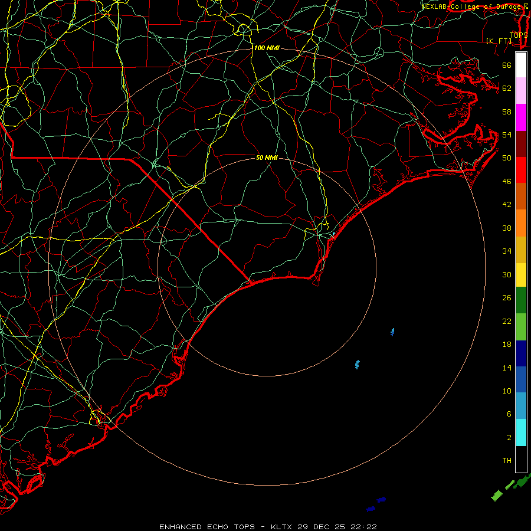Click the legend value '50'
The width and height of the screenshot is (531, 531).
click(507, 158)
